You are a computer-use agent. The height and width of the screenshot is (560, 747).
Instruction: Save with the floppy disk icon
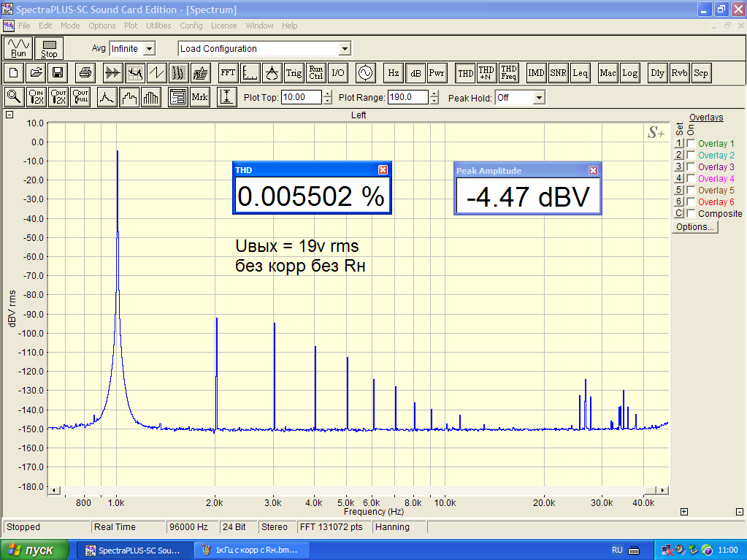(58, 73)
